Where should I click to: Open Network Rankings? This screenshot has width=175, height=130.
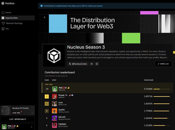point(18,23)
